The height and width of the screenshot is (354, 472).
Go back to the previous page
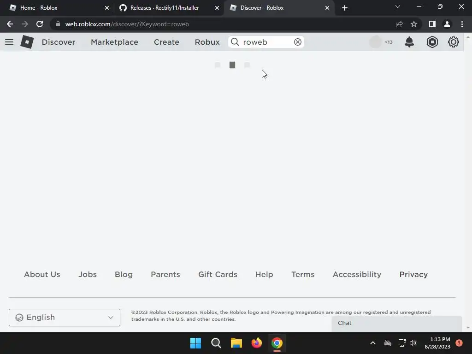pos(10,24)
